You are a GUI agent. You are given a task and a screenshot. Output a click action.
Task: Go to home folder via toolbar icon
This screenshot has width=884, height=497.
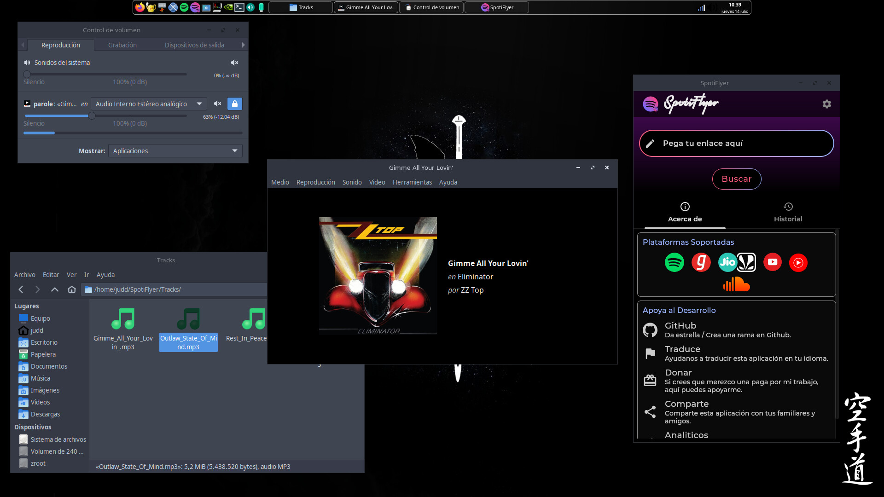click(72, 289)
